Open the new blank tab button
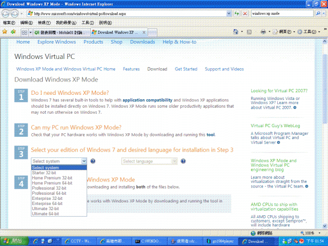The image size is (328, 246). [x=152, y=32]
